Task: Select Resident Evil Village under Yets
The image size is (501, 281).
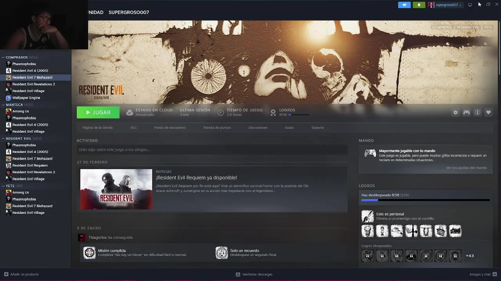Action: (x=28, y=213)
